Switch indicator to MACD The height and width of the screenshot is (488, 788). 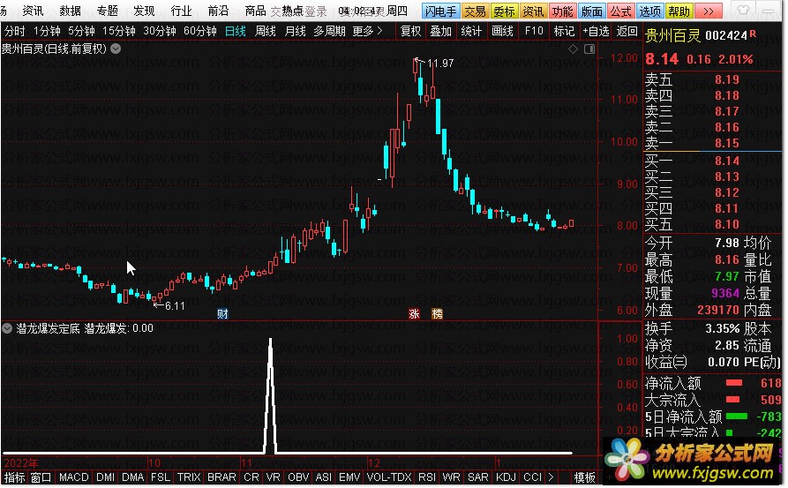(x=73, y=477)
